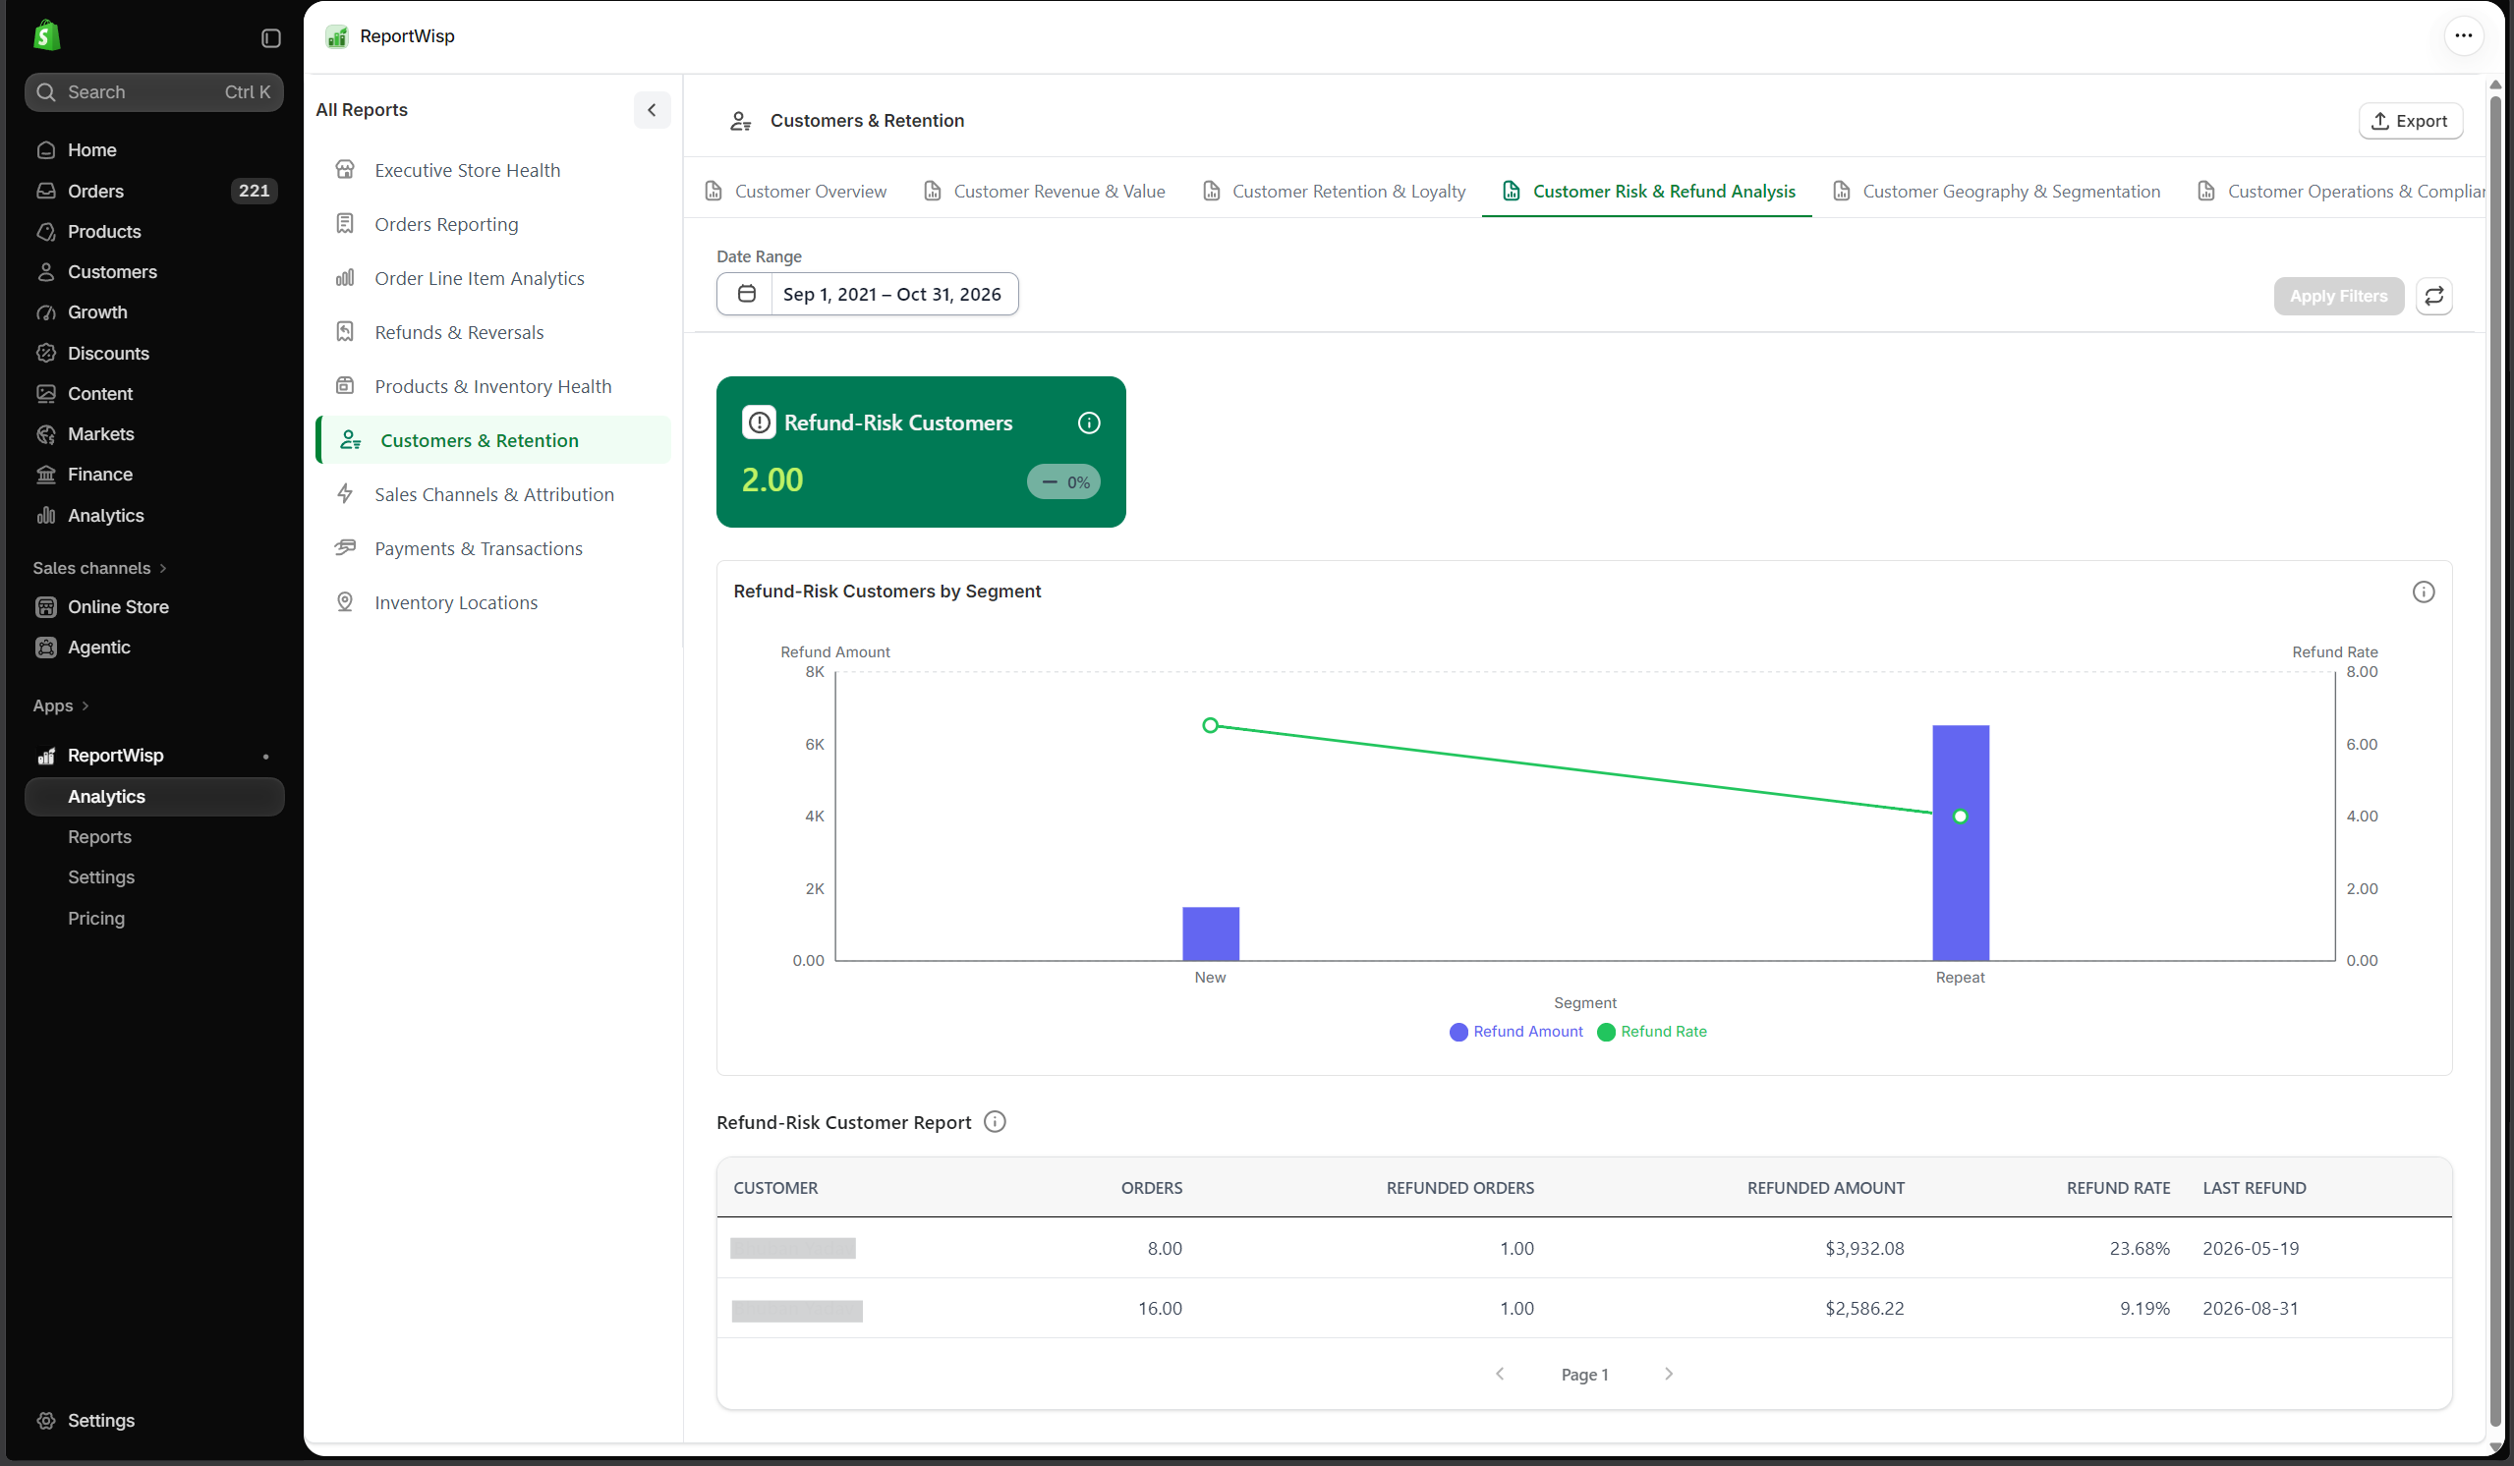This screenshot has height=1466, width=2514.
Task: Click the Apply Filters button
Action: (2337, 295)
